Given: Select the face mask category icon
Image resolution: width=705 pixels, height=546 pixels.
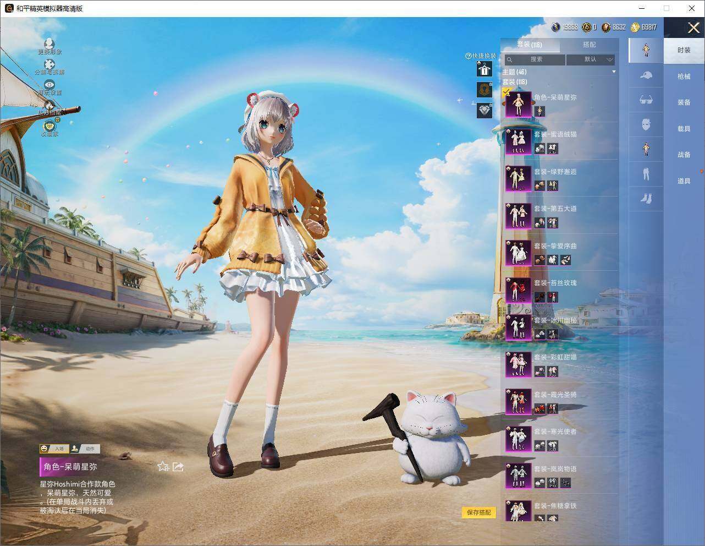Looking at the screenshot, I should [646, 124].
